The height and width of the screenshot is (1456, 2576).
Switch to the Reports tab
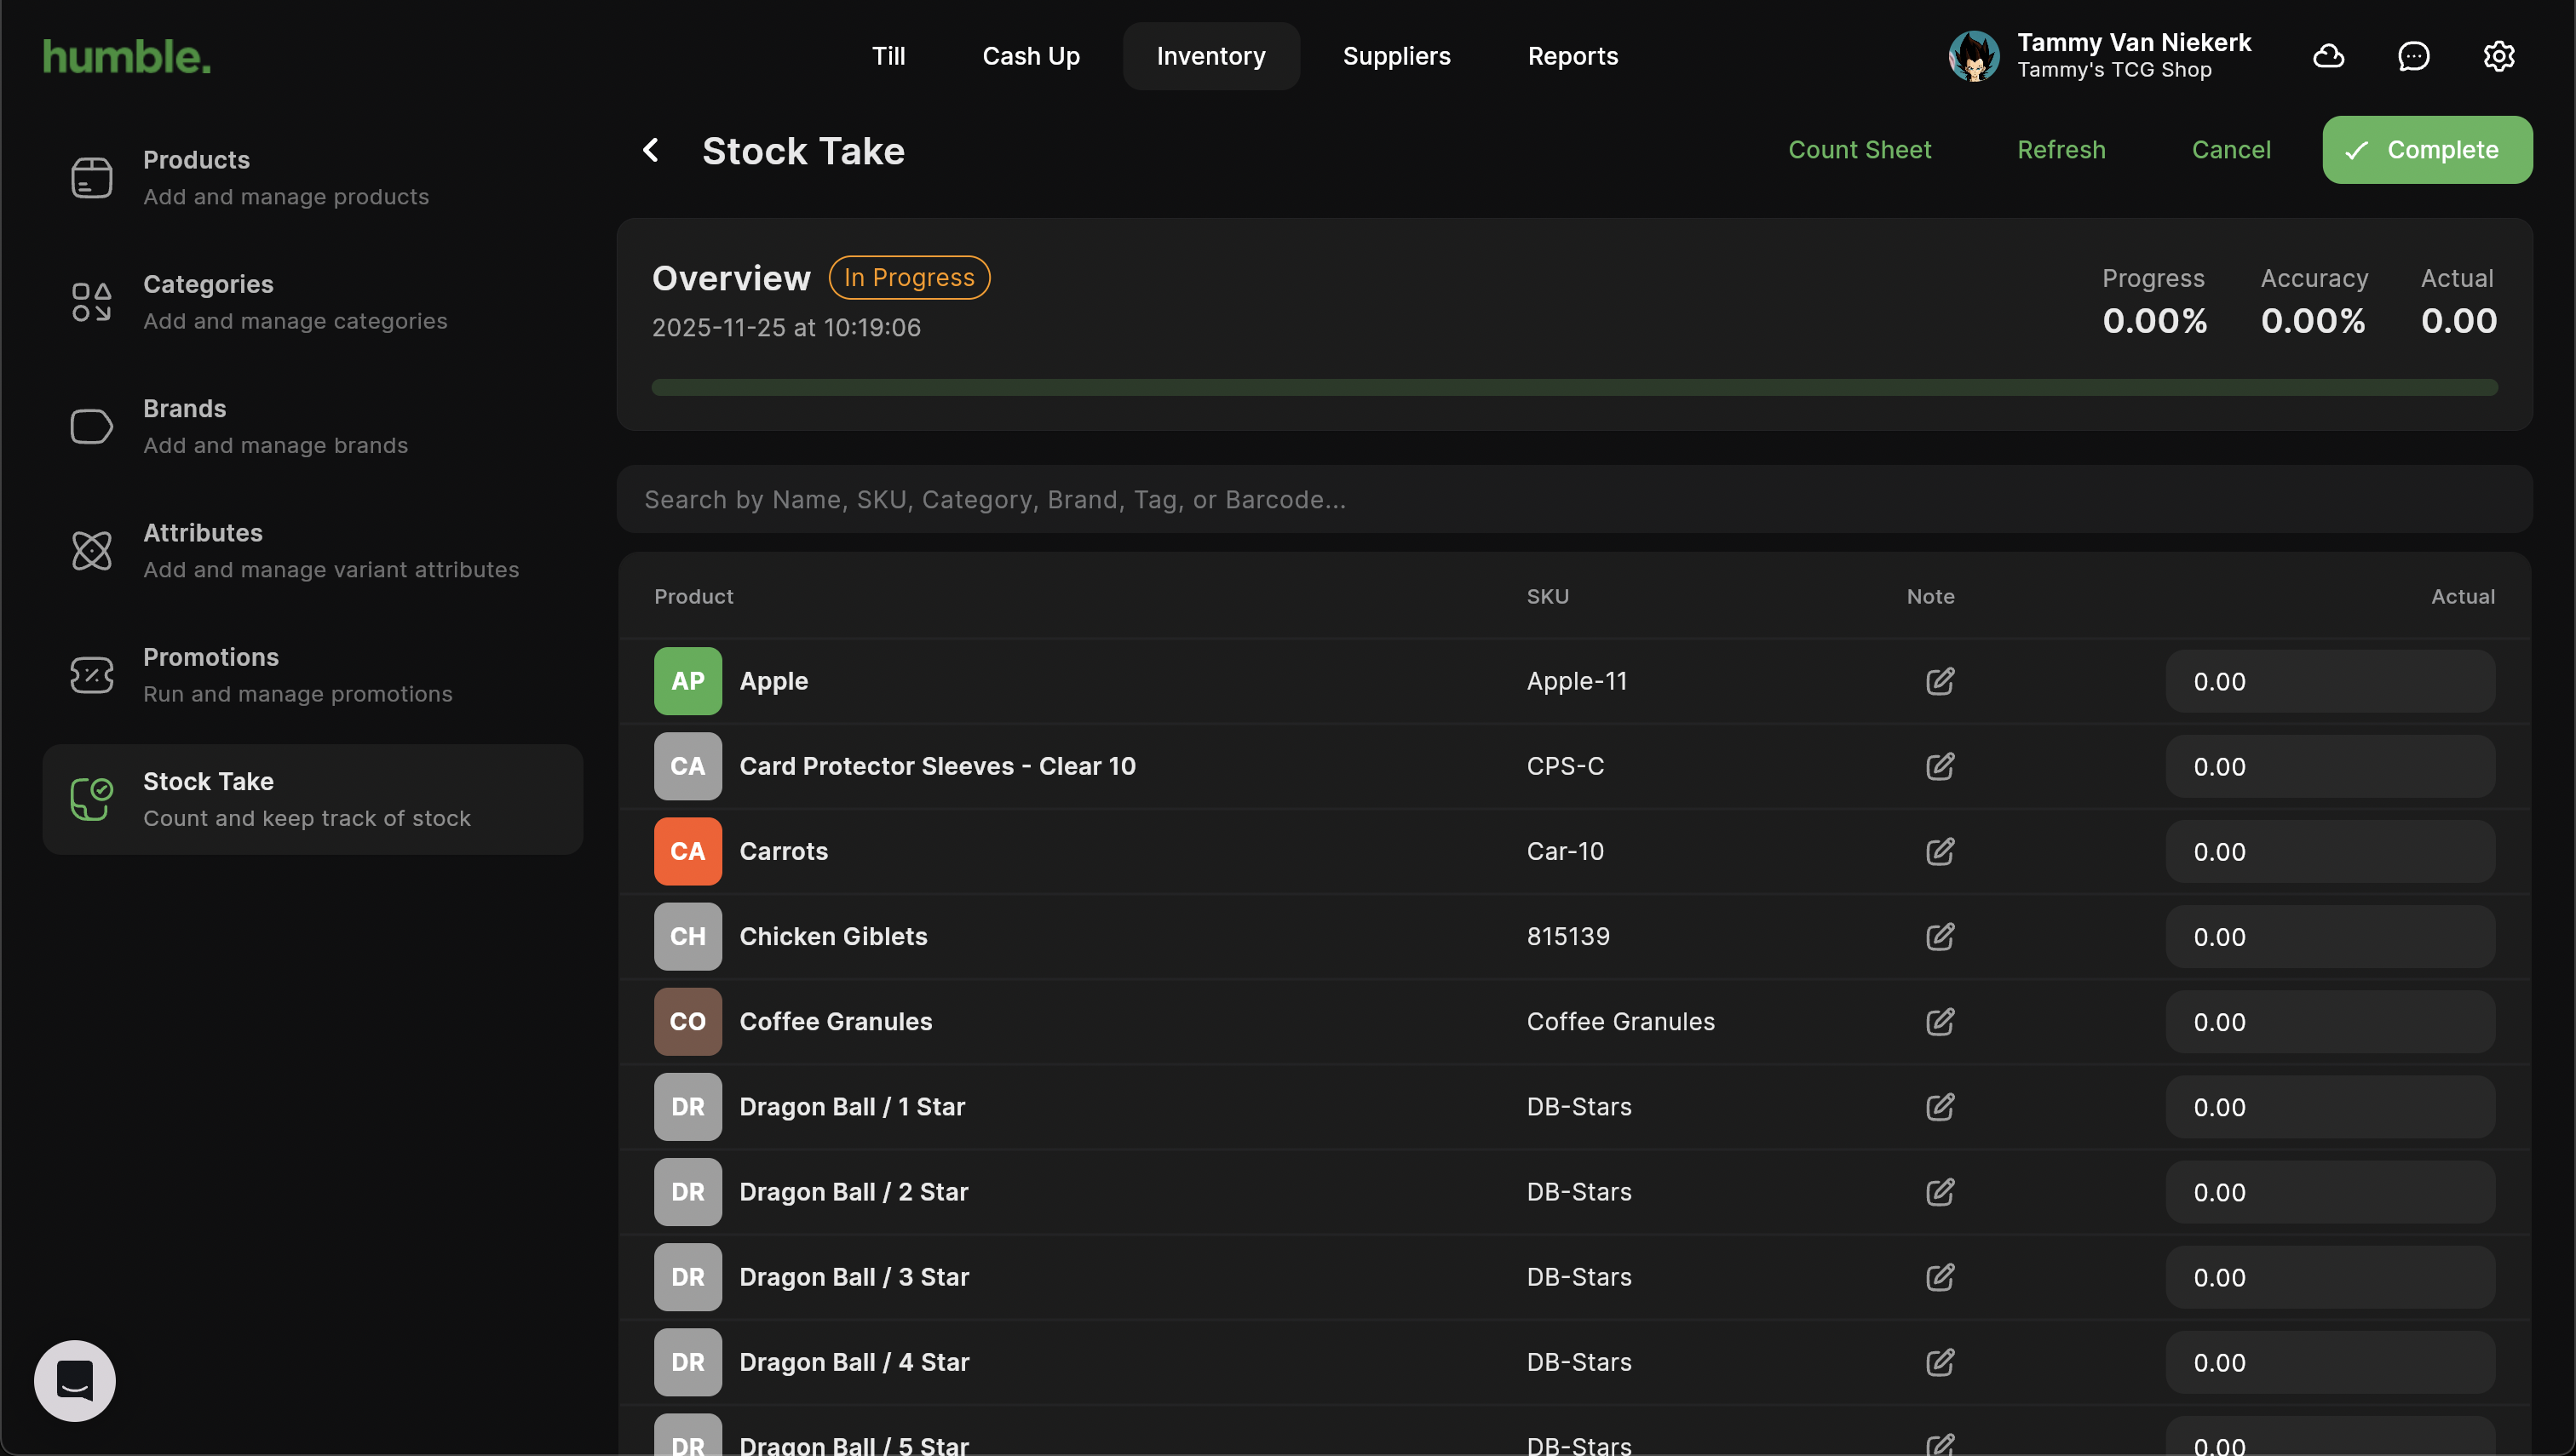pos(1572,56)
